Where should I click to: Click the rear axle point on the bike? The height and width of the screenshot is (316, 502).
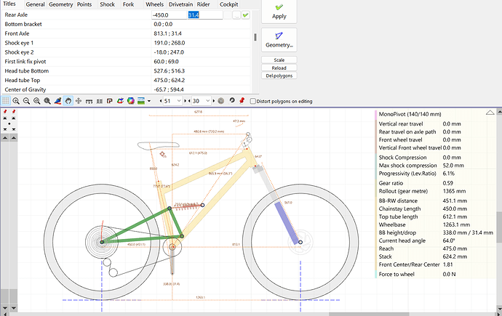tap(102, 242)
